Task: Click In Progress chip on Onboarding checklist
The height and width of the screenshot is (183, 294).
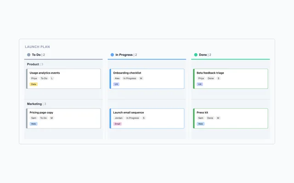Action: (130, 78)
